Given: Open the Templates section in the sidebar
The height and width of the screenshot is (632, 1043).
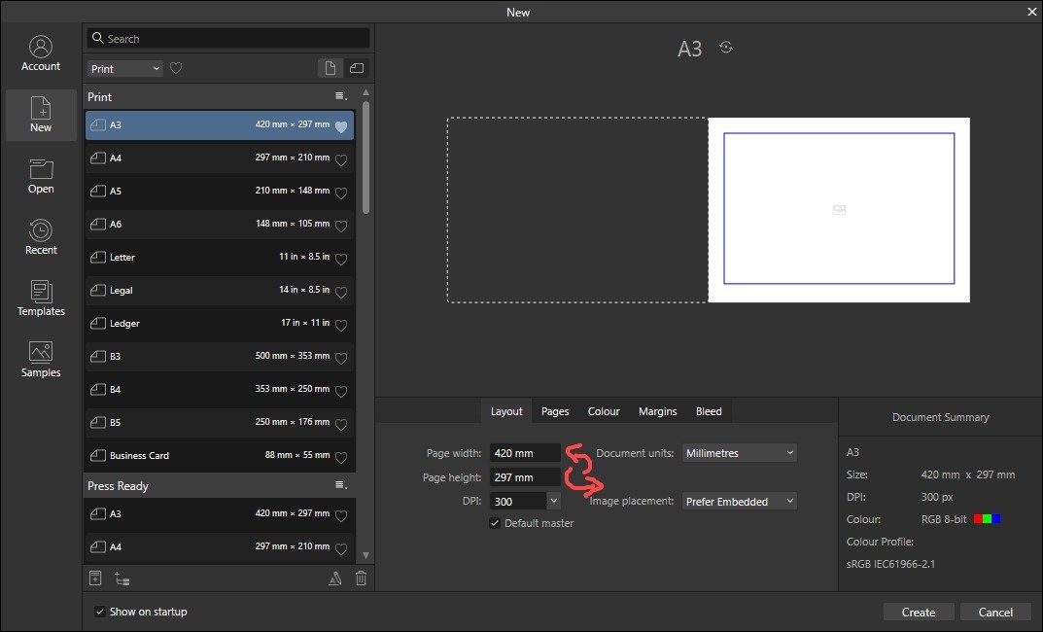Looking at the screenshot, I should pyautogui.click(x=40, y=298).
